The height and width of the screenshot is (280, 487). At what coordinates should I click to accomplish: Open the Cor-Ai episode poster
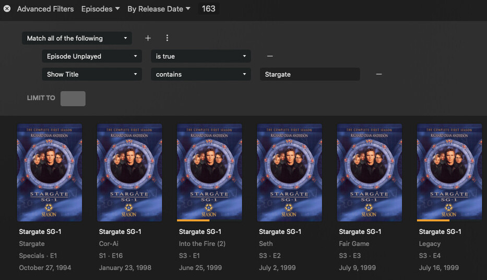click(129, 172)
